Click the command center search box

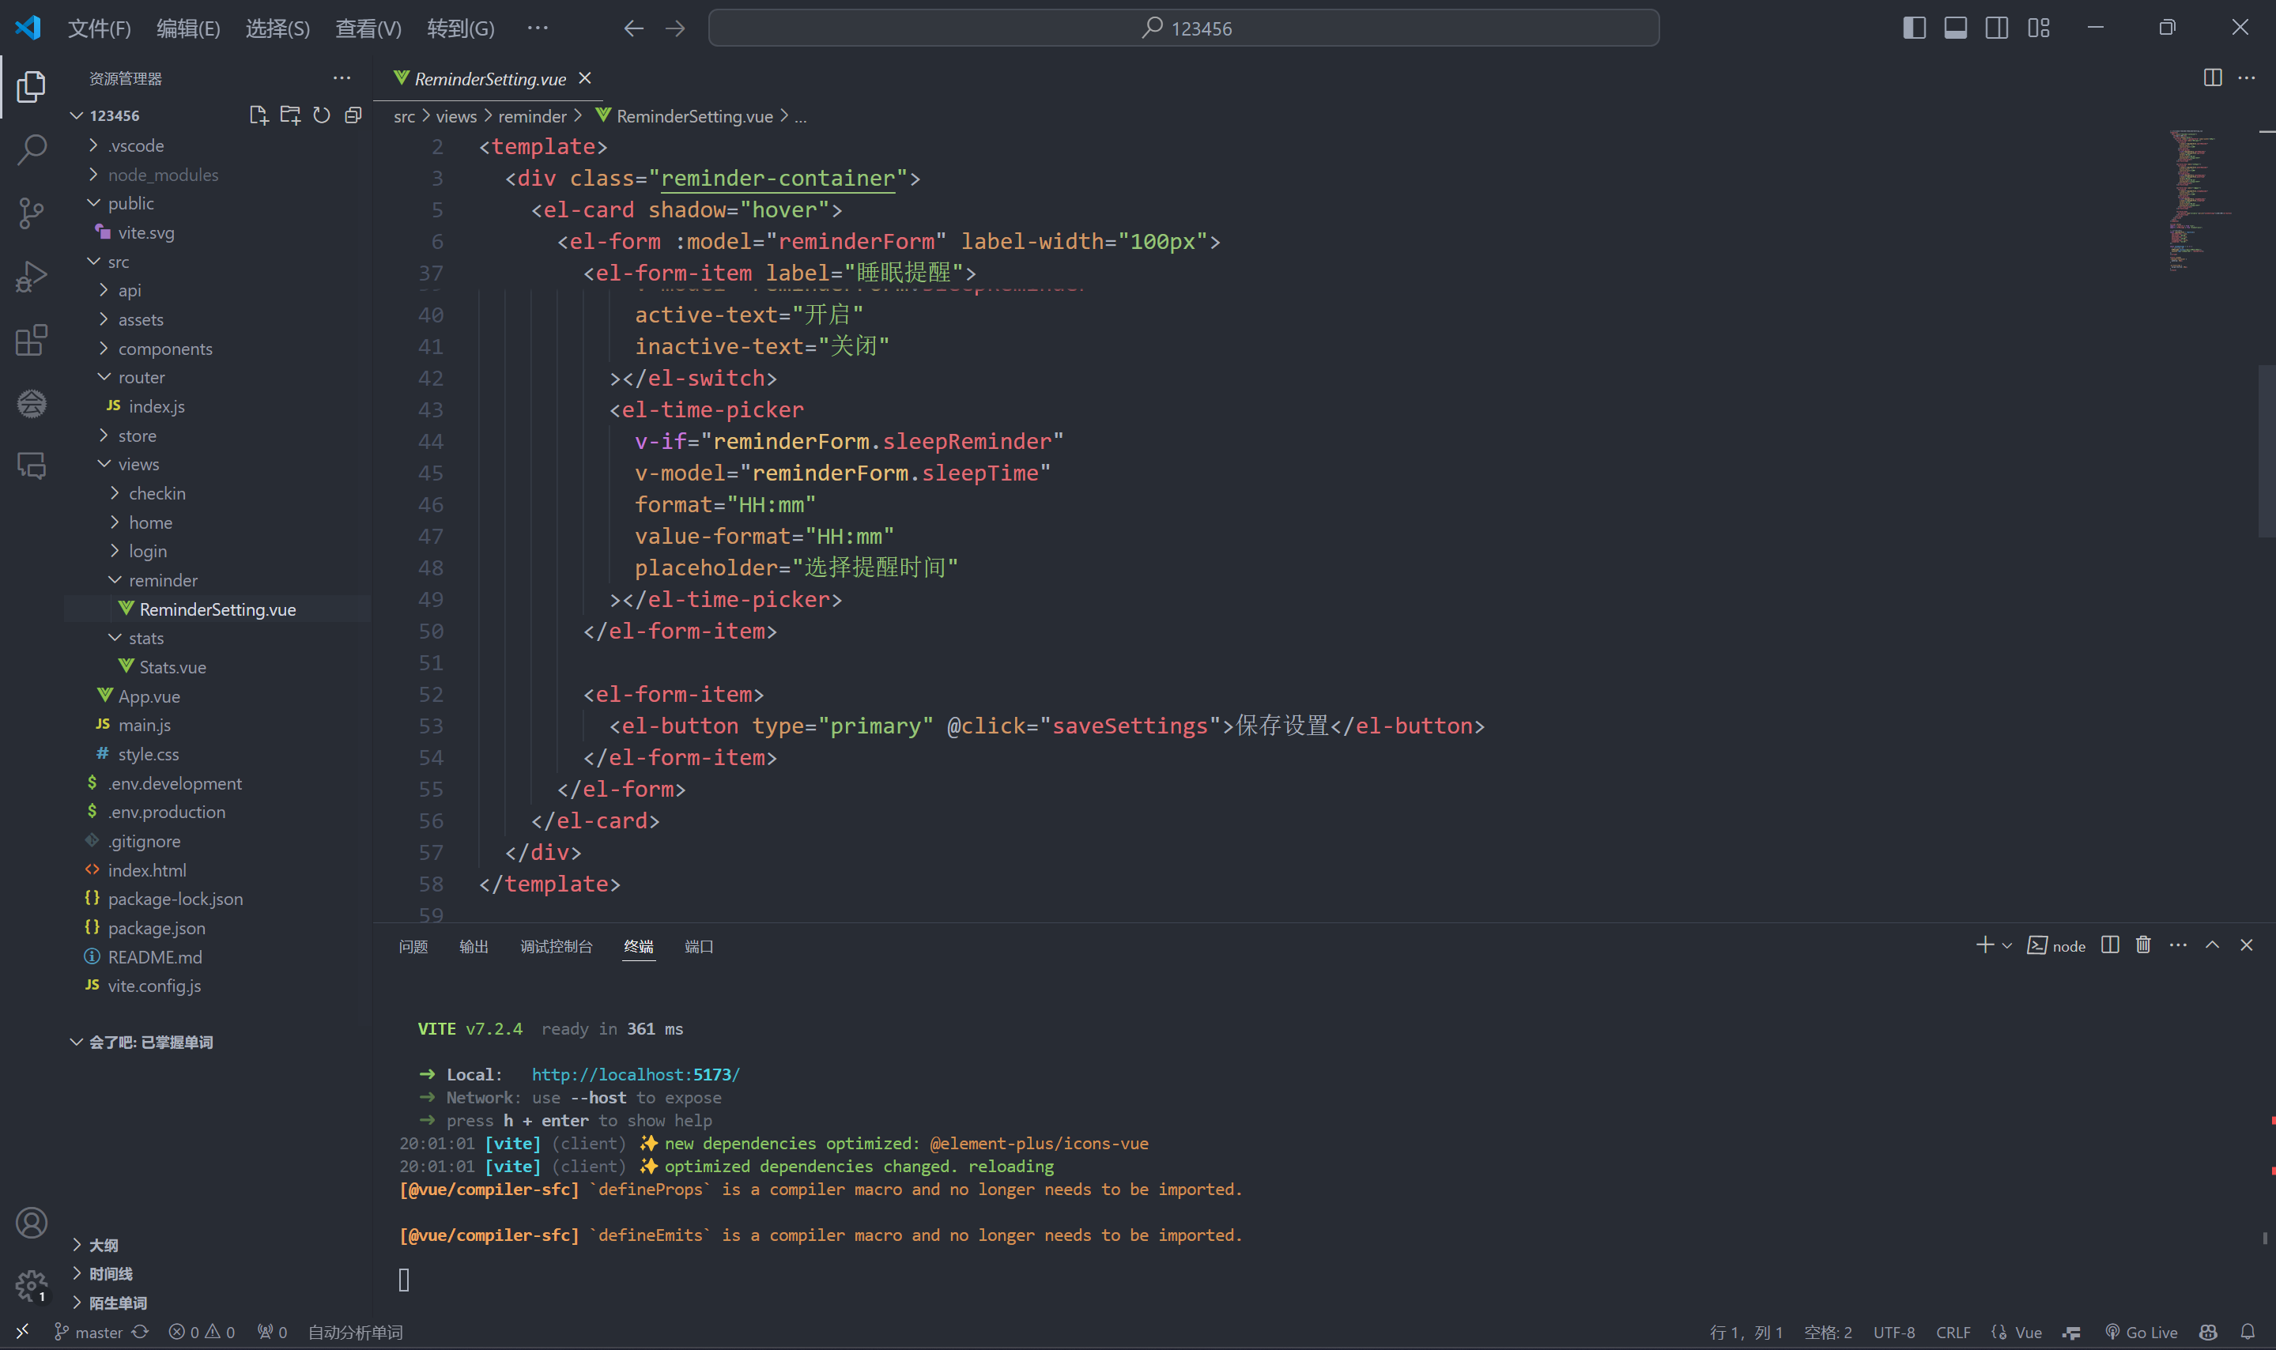pos(1183,28)
